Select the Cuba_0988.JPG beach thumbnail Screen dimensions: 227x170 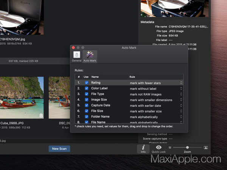point(22,97)
